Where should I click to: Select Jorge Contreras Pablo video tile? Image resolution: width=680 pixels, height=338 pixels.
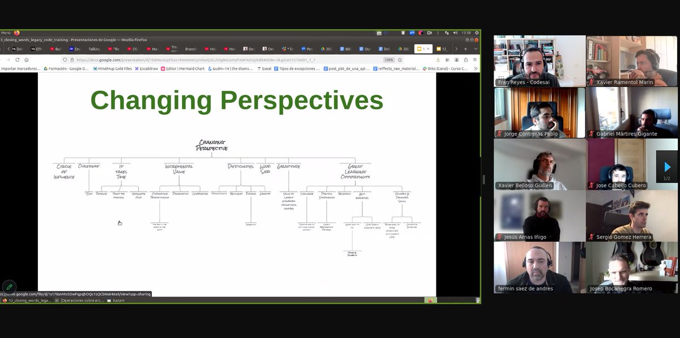point(540,112)
